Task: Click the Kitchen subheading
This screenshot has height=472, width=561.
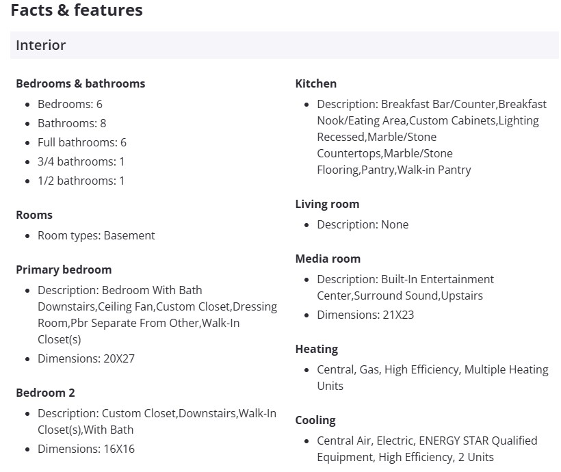Action: click(316, 83)
